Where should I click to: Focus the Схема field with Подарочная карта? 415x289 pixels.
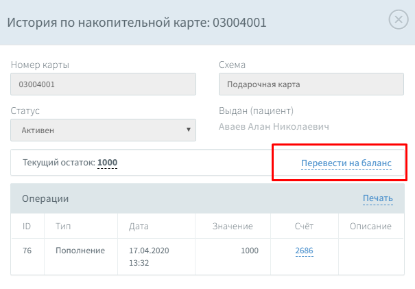tap(311, 84)
